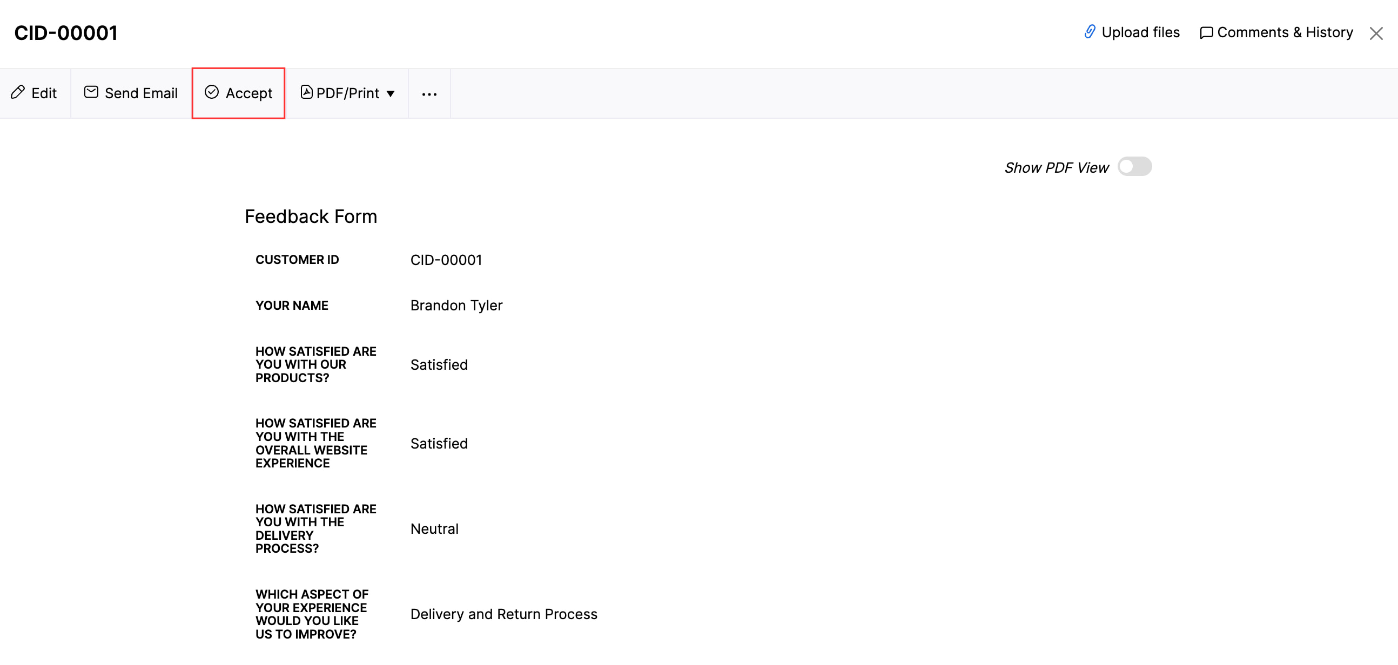Click the X close icon at top right

[x=1377, y=33]
